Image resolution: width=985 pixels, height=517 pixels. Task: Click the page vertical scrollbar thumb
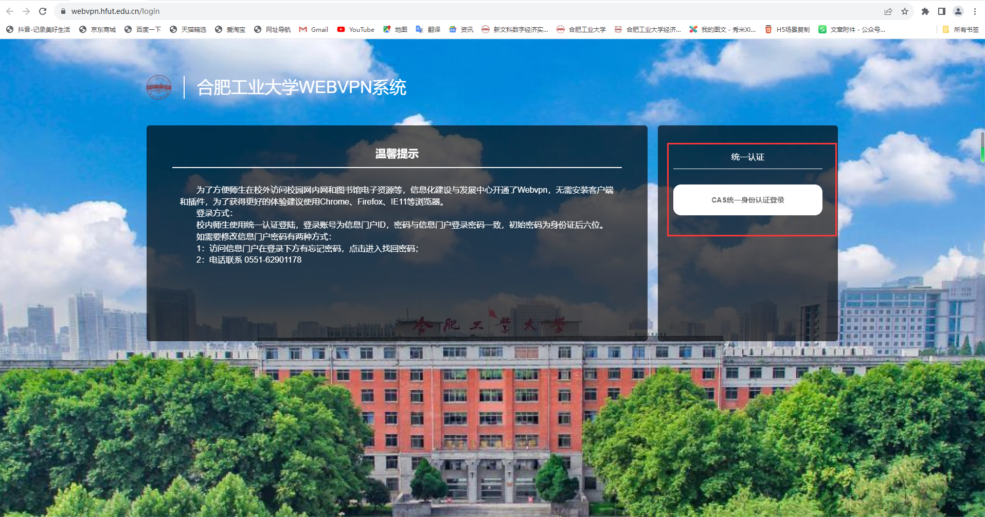[x=982, y=147]
